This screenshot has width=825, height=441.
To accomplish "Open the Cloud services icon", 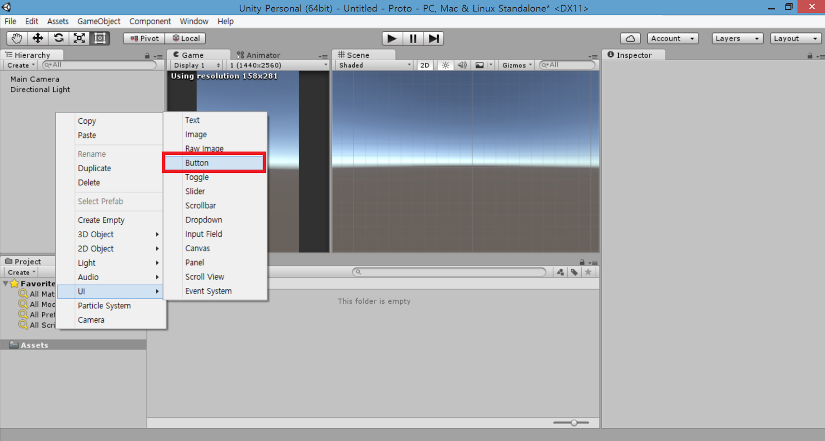I will click(x=630, y=38).
